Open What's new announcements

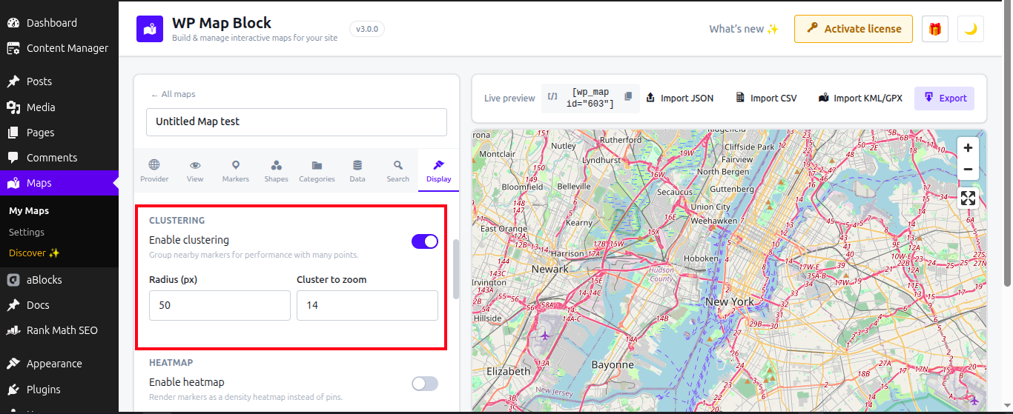[x=744, y=29]
